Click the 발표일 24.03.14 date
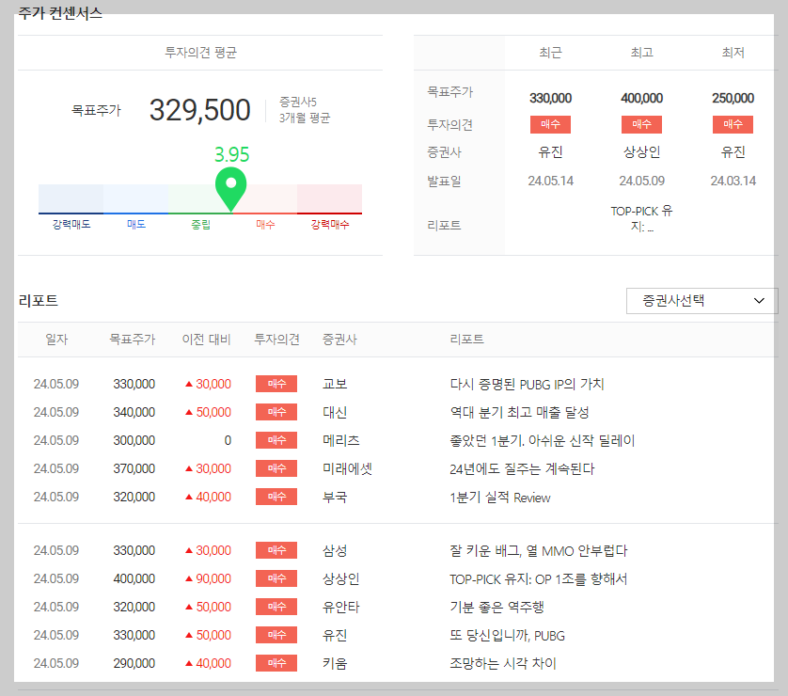The height and width of the screenshot is (696, 788). (x=733, y=181)
